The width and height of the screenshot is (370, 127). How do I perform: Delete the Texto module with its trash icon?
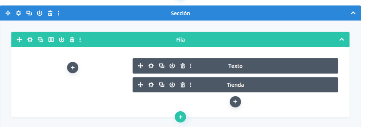pos(183,66)
